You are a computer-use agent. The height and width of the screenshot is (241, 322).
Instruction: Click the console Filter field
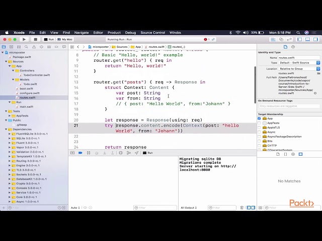(222, 207)
